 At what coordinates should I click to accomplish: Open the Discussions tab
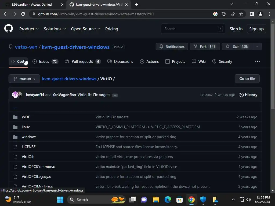(120, 61)
